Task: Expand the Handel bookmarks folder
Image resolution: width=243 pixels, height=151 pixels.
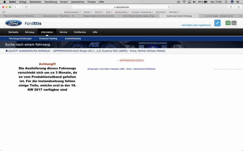Action: 87,12
